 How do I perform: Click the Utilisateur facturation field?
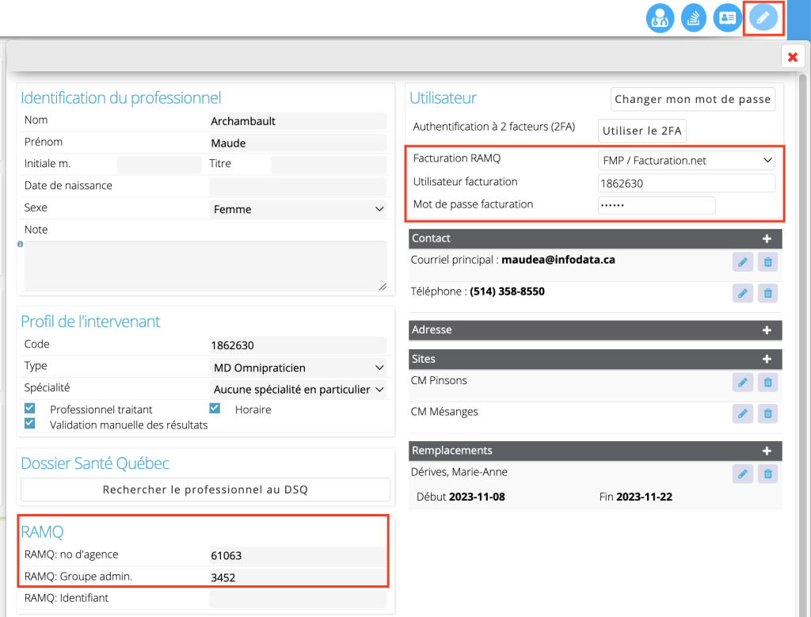coord(687,183)
